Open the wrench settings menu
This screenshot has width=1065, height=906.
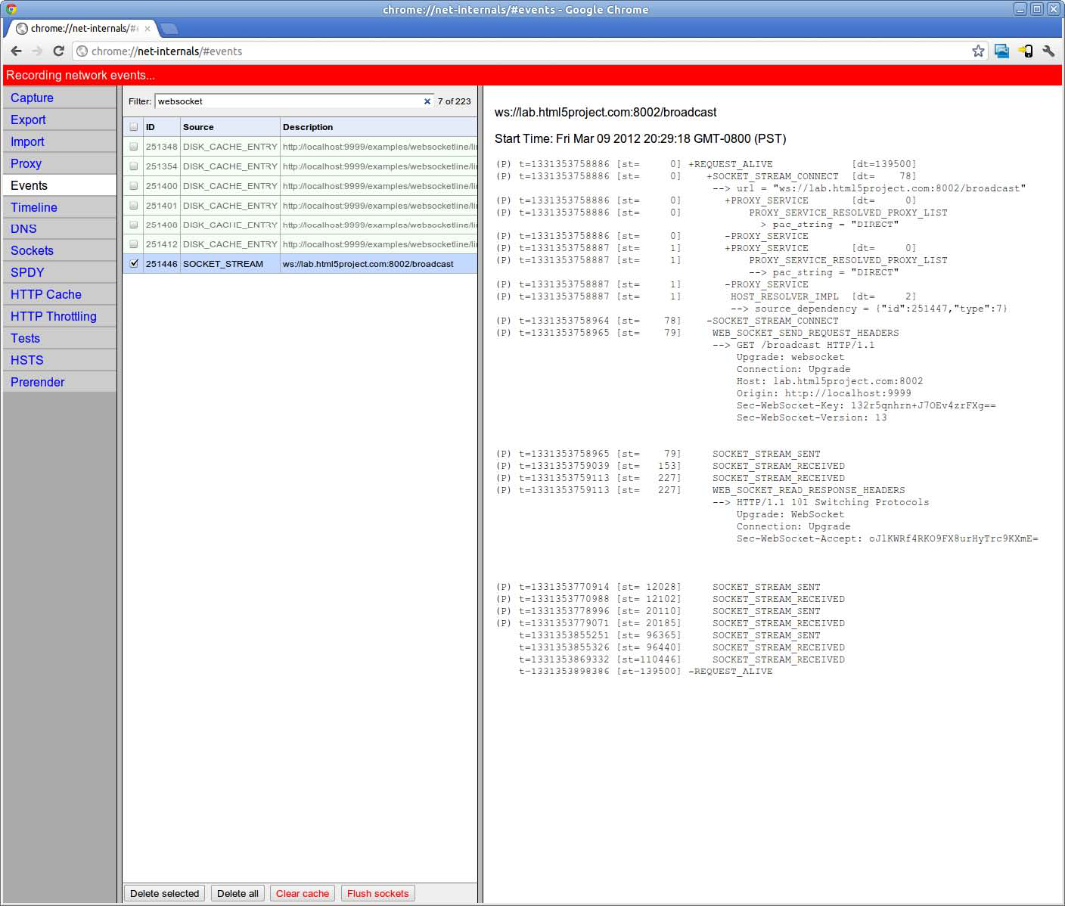pyautogui.click(x=1048, y=51)
